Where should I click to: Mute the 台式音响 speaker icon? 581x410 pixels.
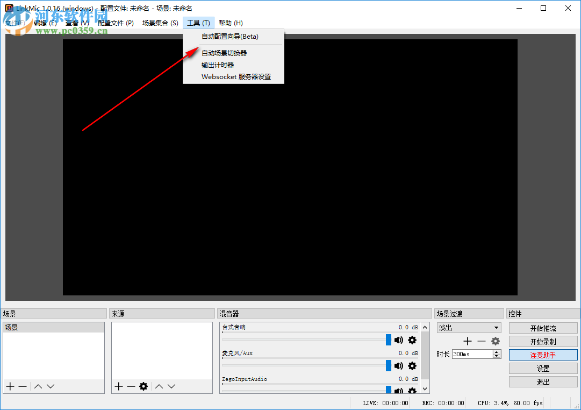(399, 340)
